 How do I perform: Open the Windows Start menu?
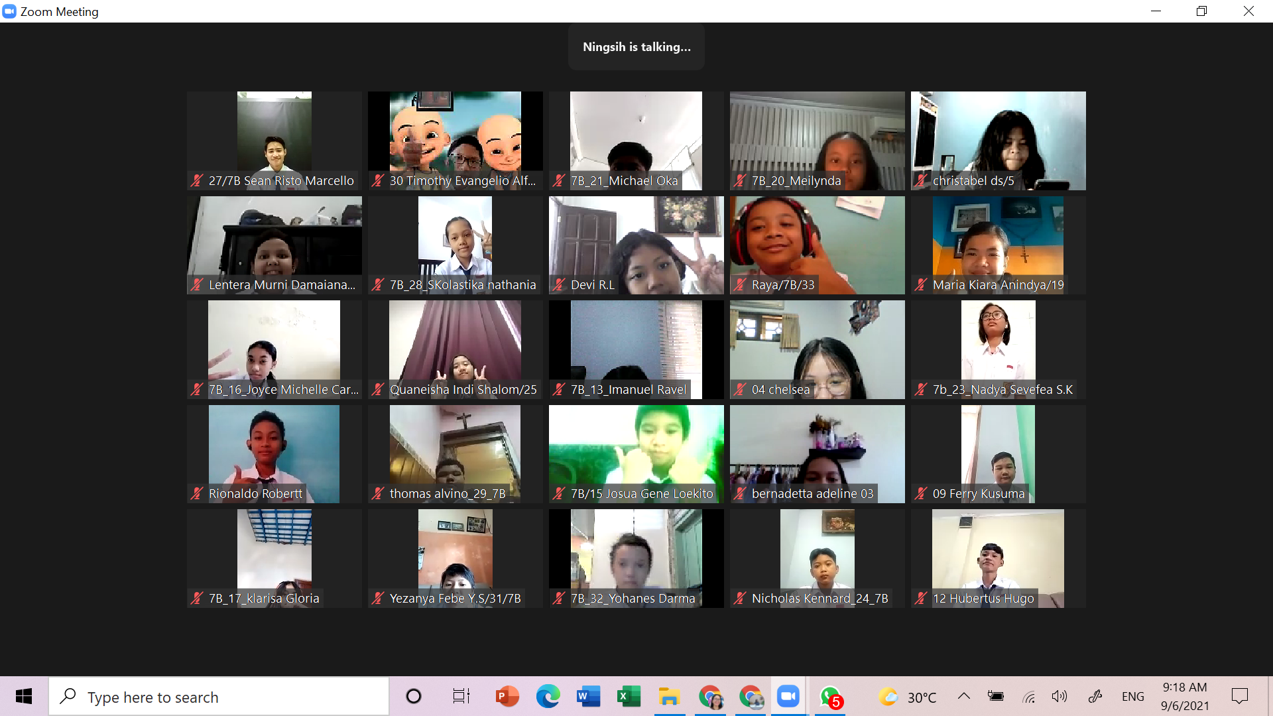tap(24, 696)
